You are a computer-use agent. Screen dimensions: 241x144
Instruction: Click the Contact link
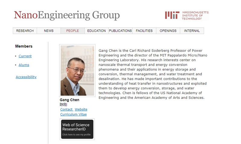point(66,109)
